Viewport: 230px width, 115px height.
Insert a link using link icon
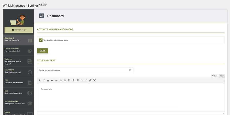tap(90, 80)
